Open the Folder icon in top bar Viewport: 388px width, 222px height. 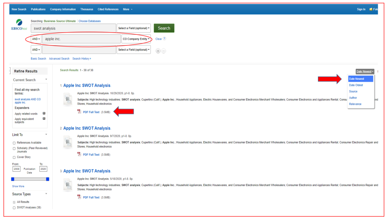(x=371, y=9)
